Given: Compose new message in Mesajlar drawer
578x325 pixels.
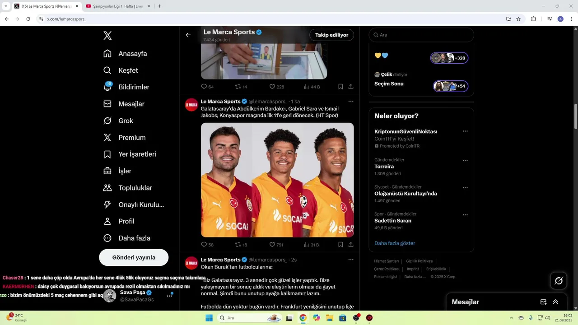Looking at the screenshot, I should point(544,302).
